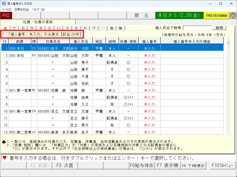237x177 pixels.
Task: Click the 検索 button
Action: pyautogui.click(x=219, y=28)
